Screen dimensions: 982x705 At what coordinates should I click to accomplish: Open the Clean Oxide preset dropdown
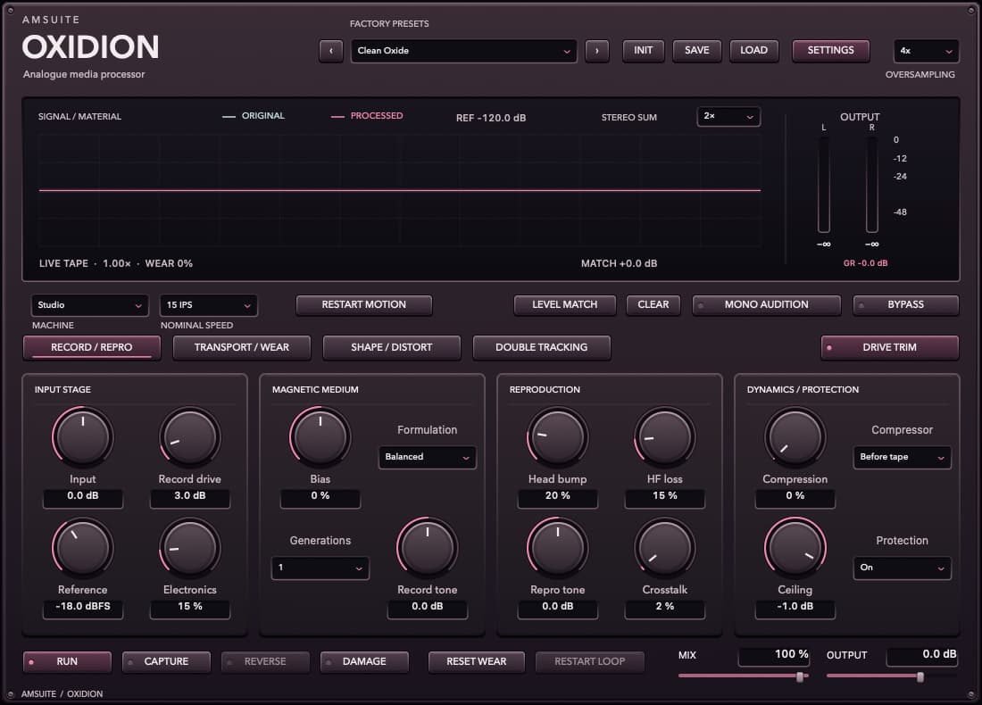pos(463,51)
